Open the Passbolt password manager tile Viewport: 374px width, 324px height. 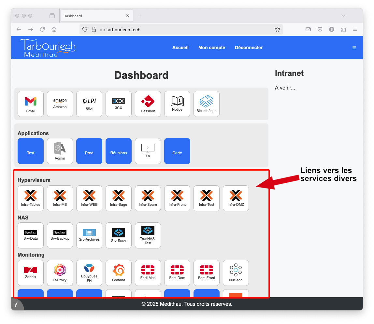148,104
